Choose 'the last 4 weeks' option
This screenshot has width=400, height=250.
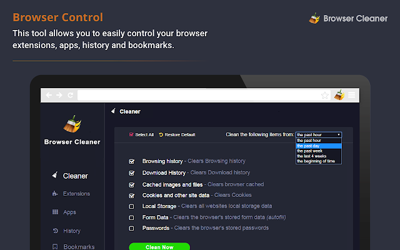pos(318,156)
